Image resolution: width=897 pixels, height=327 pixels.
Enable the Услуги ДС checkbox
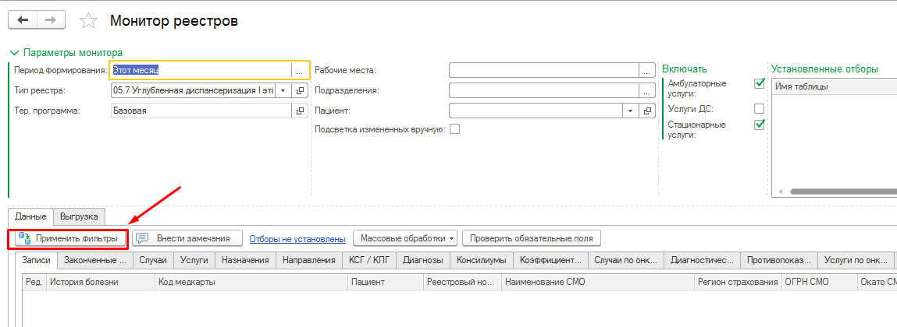pos(759,108)
